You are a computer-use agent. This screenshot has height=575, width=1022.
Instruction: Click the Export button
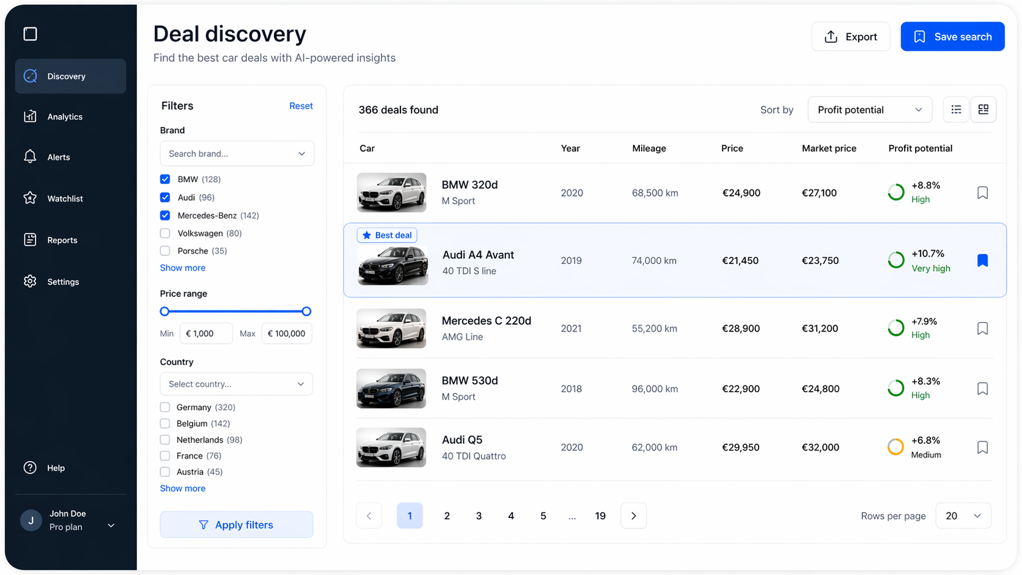(851, 37)
